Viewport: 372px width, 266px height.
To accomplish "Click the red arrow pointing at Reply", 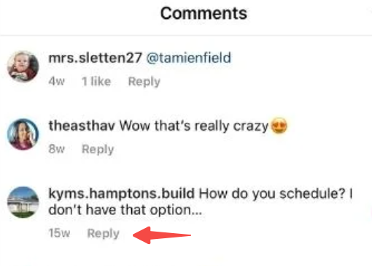I will point(162,235).
